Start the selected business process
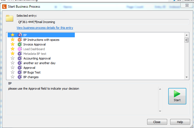 (177, 96)
